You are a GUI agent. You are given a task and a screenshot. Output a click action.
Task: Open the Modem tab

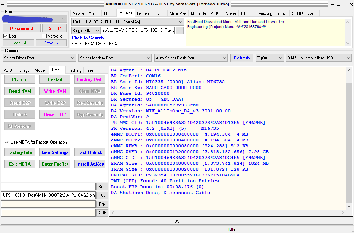click(x=41, y=70)
